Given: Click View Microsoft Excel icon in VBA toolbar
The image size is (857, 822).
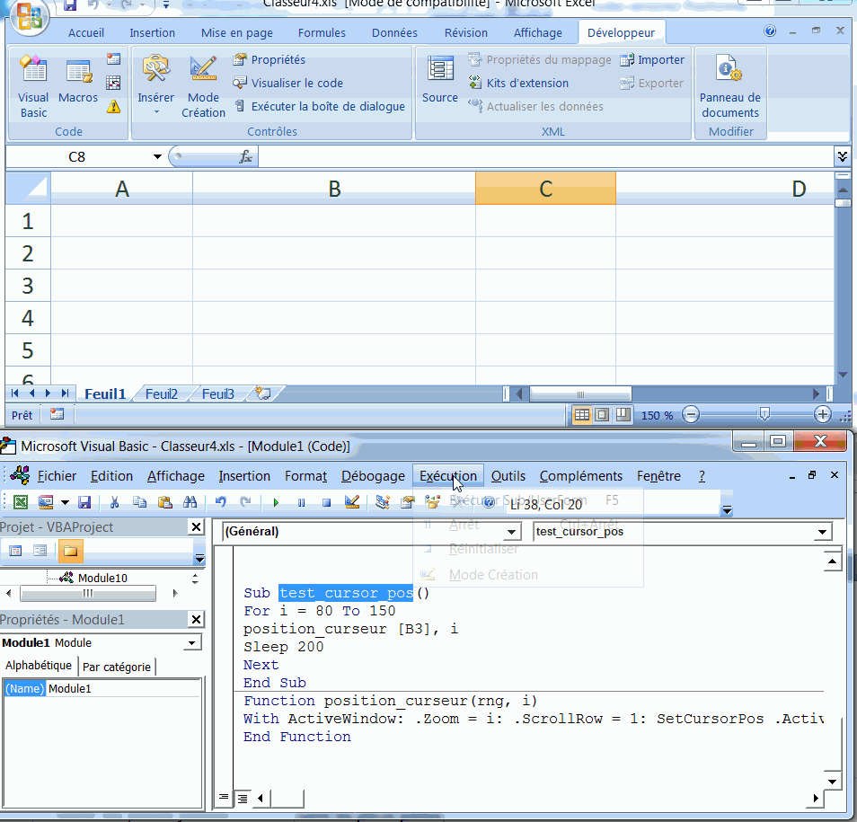Looking at the screenshot, I should coord(21,501).
